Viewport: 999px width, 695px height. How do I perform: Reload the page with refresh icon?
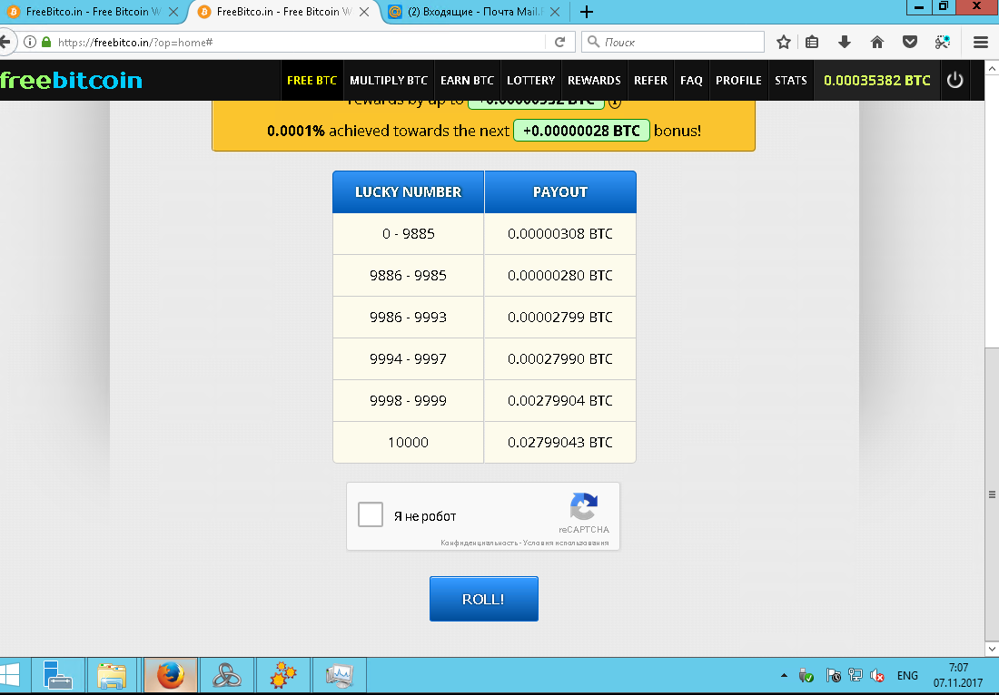(560, 42)
